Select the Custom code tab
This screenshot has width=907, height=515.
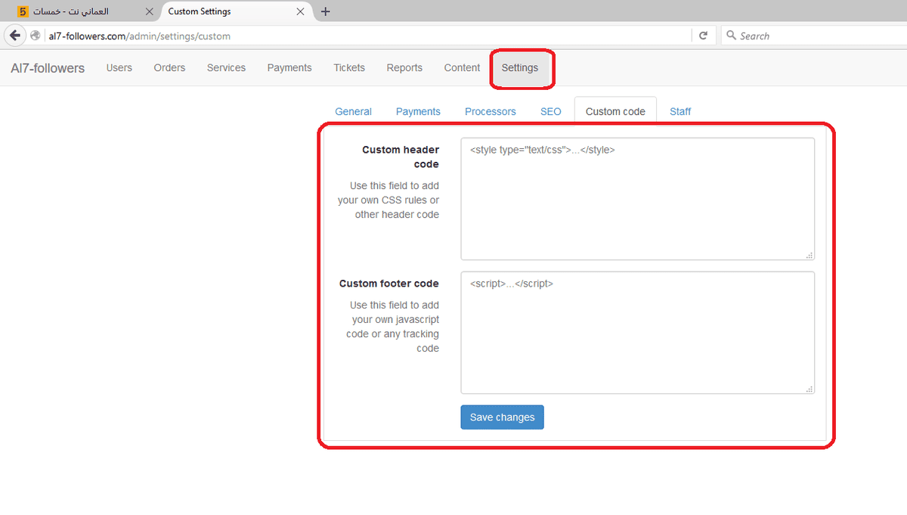tap(615, 111)
